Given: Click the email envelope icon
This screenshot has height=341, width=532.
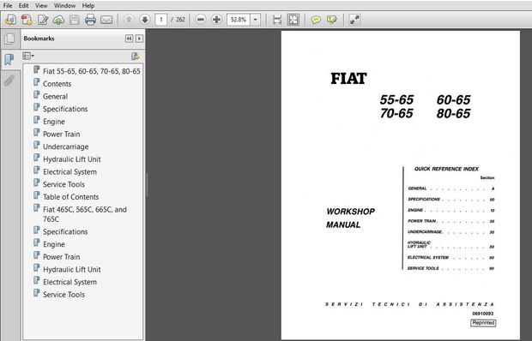Looking at the screenshot, I should (106, 20).
